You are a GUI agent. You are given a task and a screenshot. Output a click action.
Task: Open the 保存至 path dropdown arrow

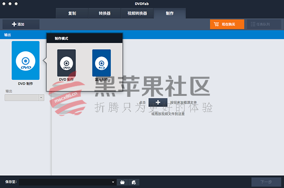(113, 182)
